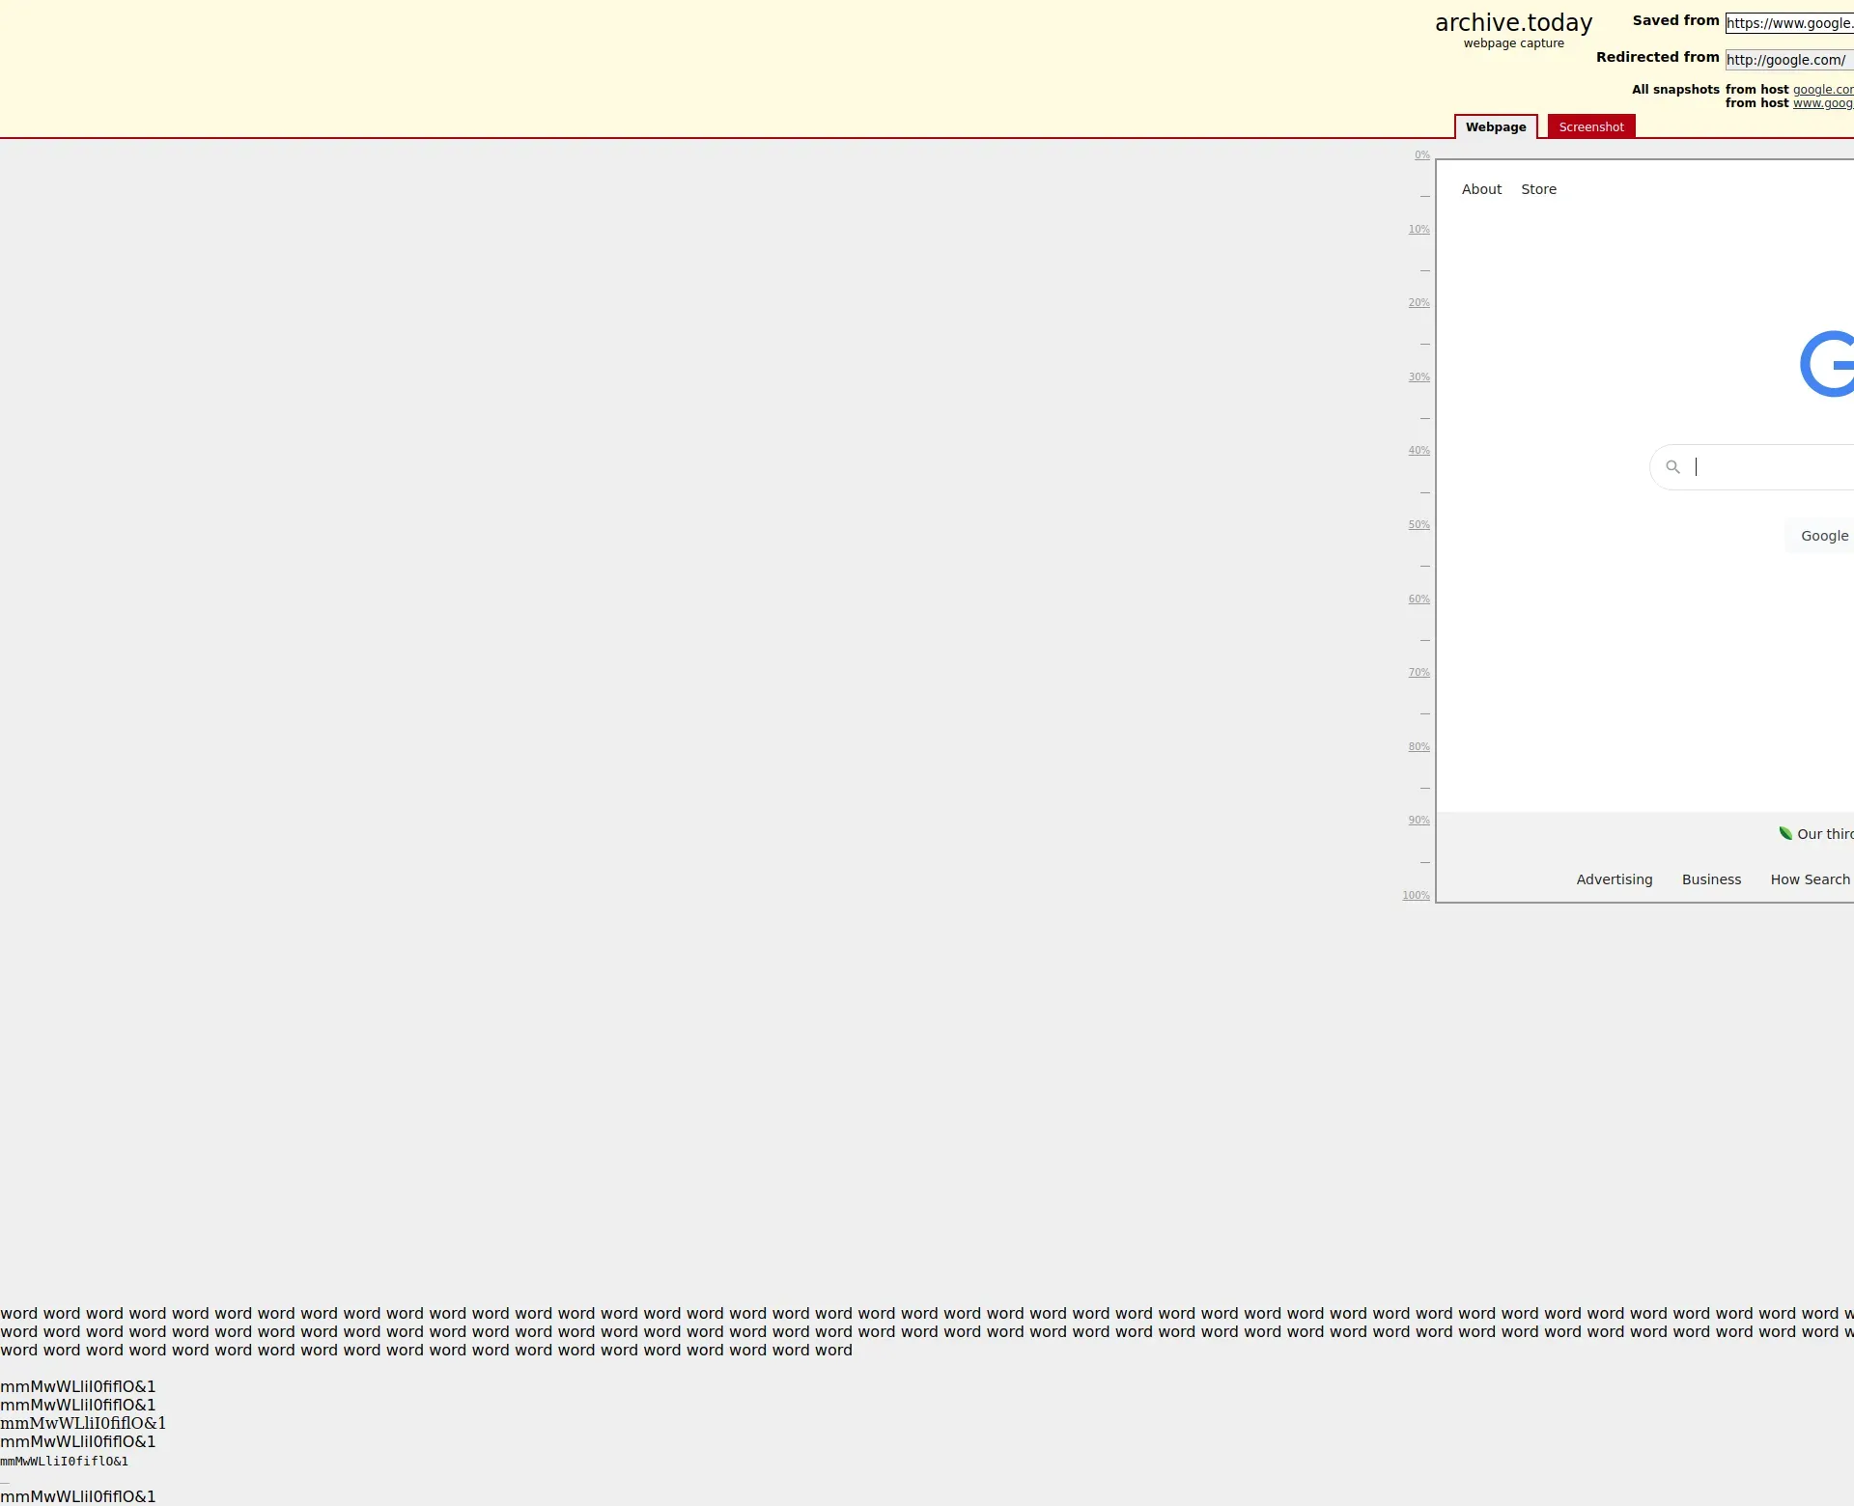Jump to 30% page position marker
Image resolution: width=1854 pixels, height=1506 pixels.
[x=1419, y=377]
